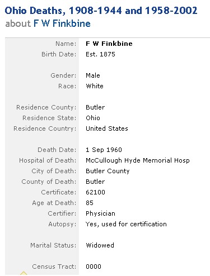Click the United States residence country value
Viewport: 210px width, 276px height.
[107, 129]
